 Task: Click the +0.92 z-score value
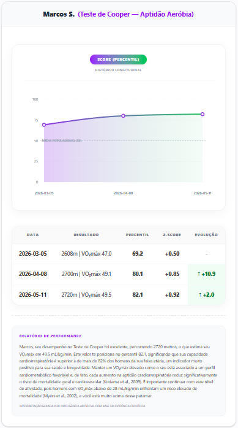(x=172, y=295)
